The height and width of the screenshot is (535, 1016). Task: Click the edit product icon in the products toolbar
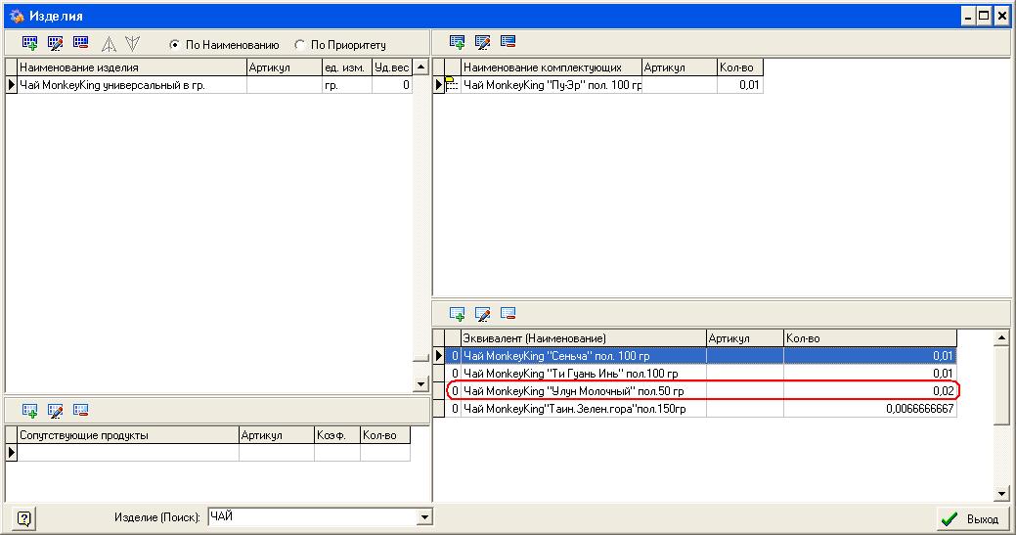click(56, 44)
